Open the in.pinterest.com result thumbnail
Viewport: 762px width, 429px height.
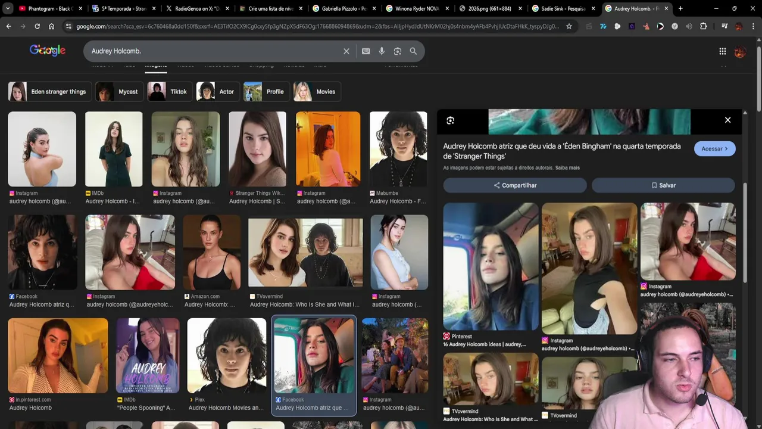[x=58, y=356]
